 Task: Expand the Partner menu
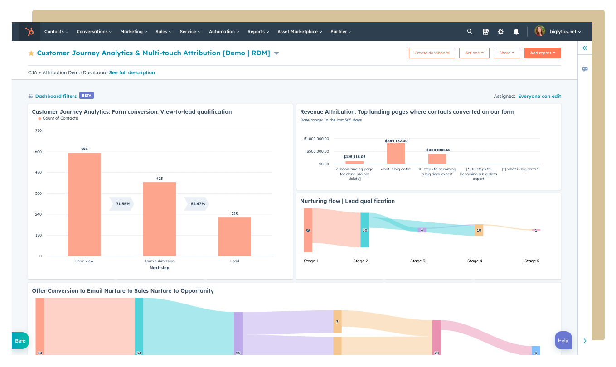pos(341,32)
